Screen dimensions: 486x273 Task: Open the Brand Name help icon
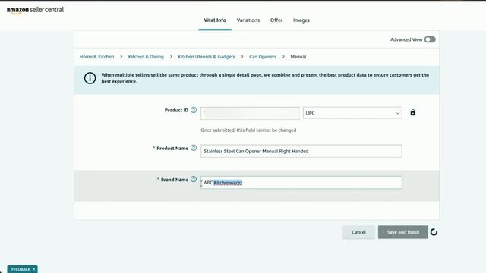click(x=194, y=179)
